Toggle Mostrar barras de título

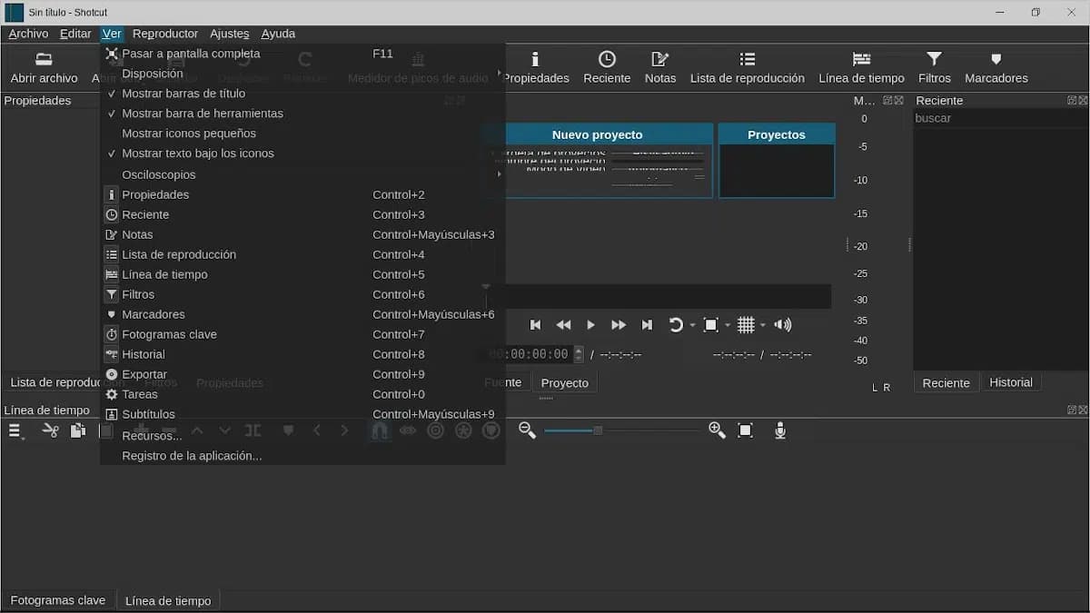(x=302, y=94)
